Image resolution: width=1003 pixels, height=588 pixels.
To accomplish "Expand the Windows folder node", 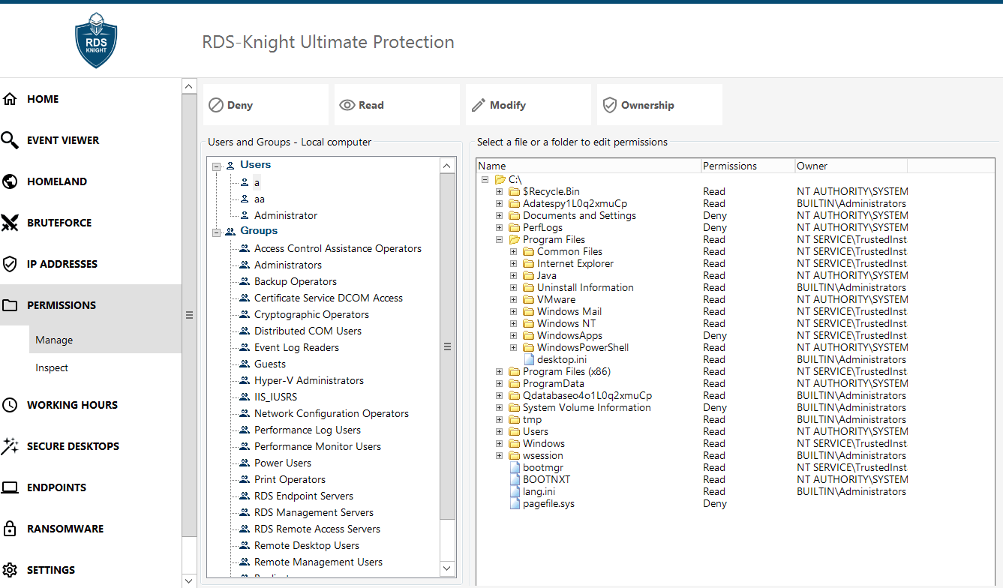I will tap(500, 444).
